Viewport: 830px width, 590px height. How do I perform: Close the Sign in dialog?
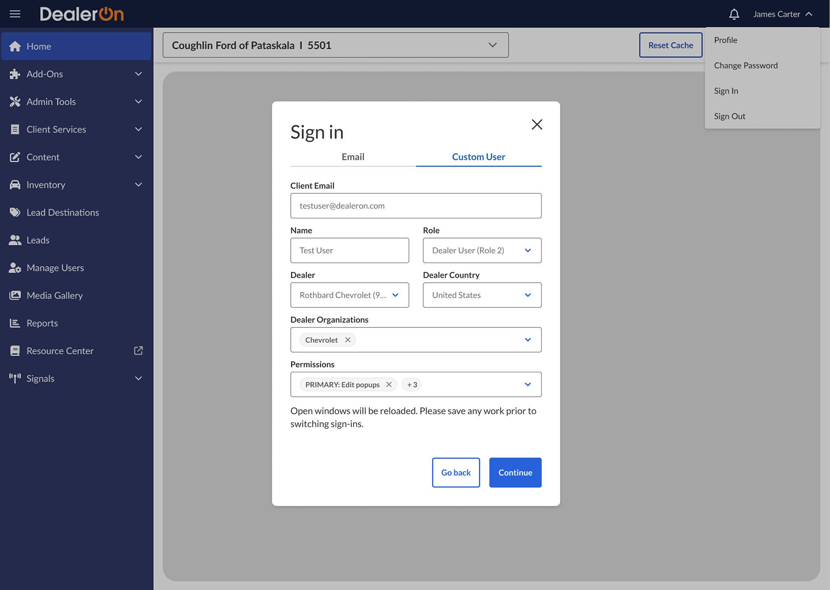coord(537,124)
